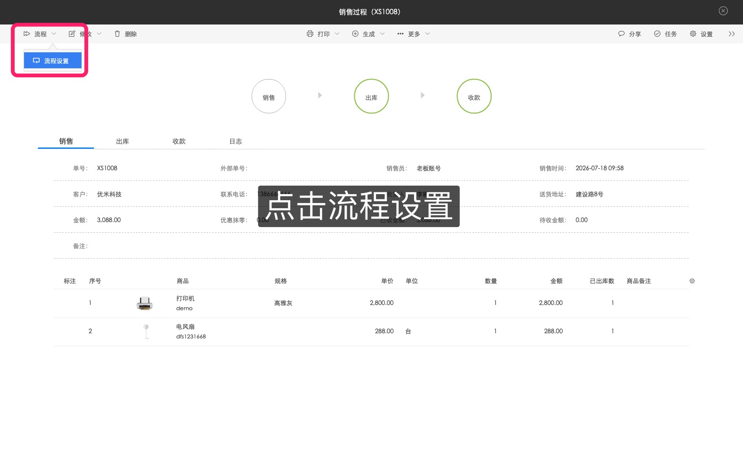The width and height of the screenshot is (743, 449).
Task: Click the table column settings gear
Action: click(692, 281)
